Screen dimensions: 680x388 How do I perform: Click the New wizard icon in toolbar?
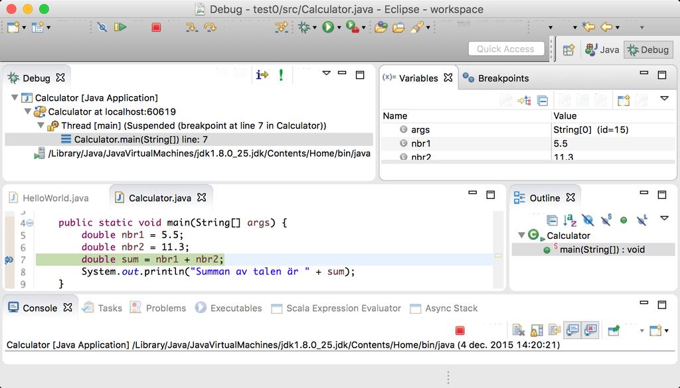[13, 27]
